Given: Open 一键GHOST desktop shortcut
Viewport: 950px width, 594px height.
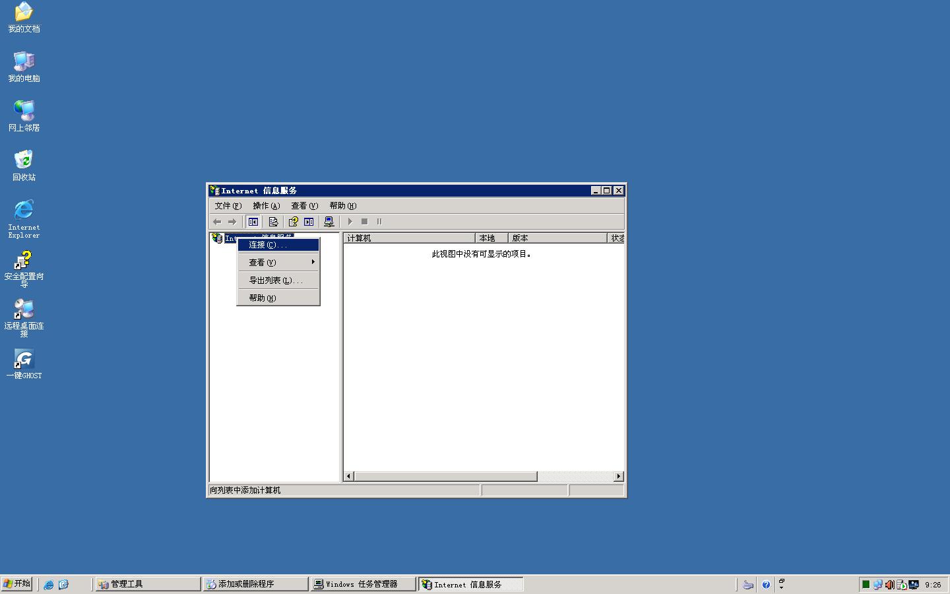Looking at the screenshot, I should [x=24, y=364].
